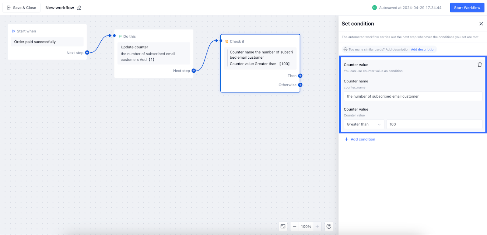Click the Do this card's Next step plus
This screenshot has width=487, height=235.
tap(194, 71)
